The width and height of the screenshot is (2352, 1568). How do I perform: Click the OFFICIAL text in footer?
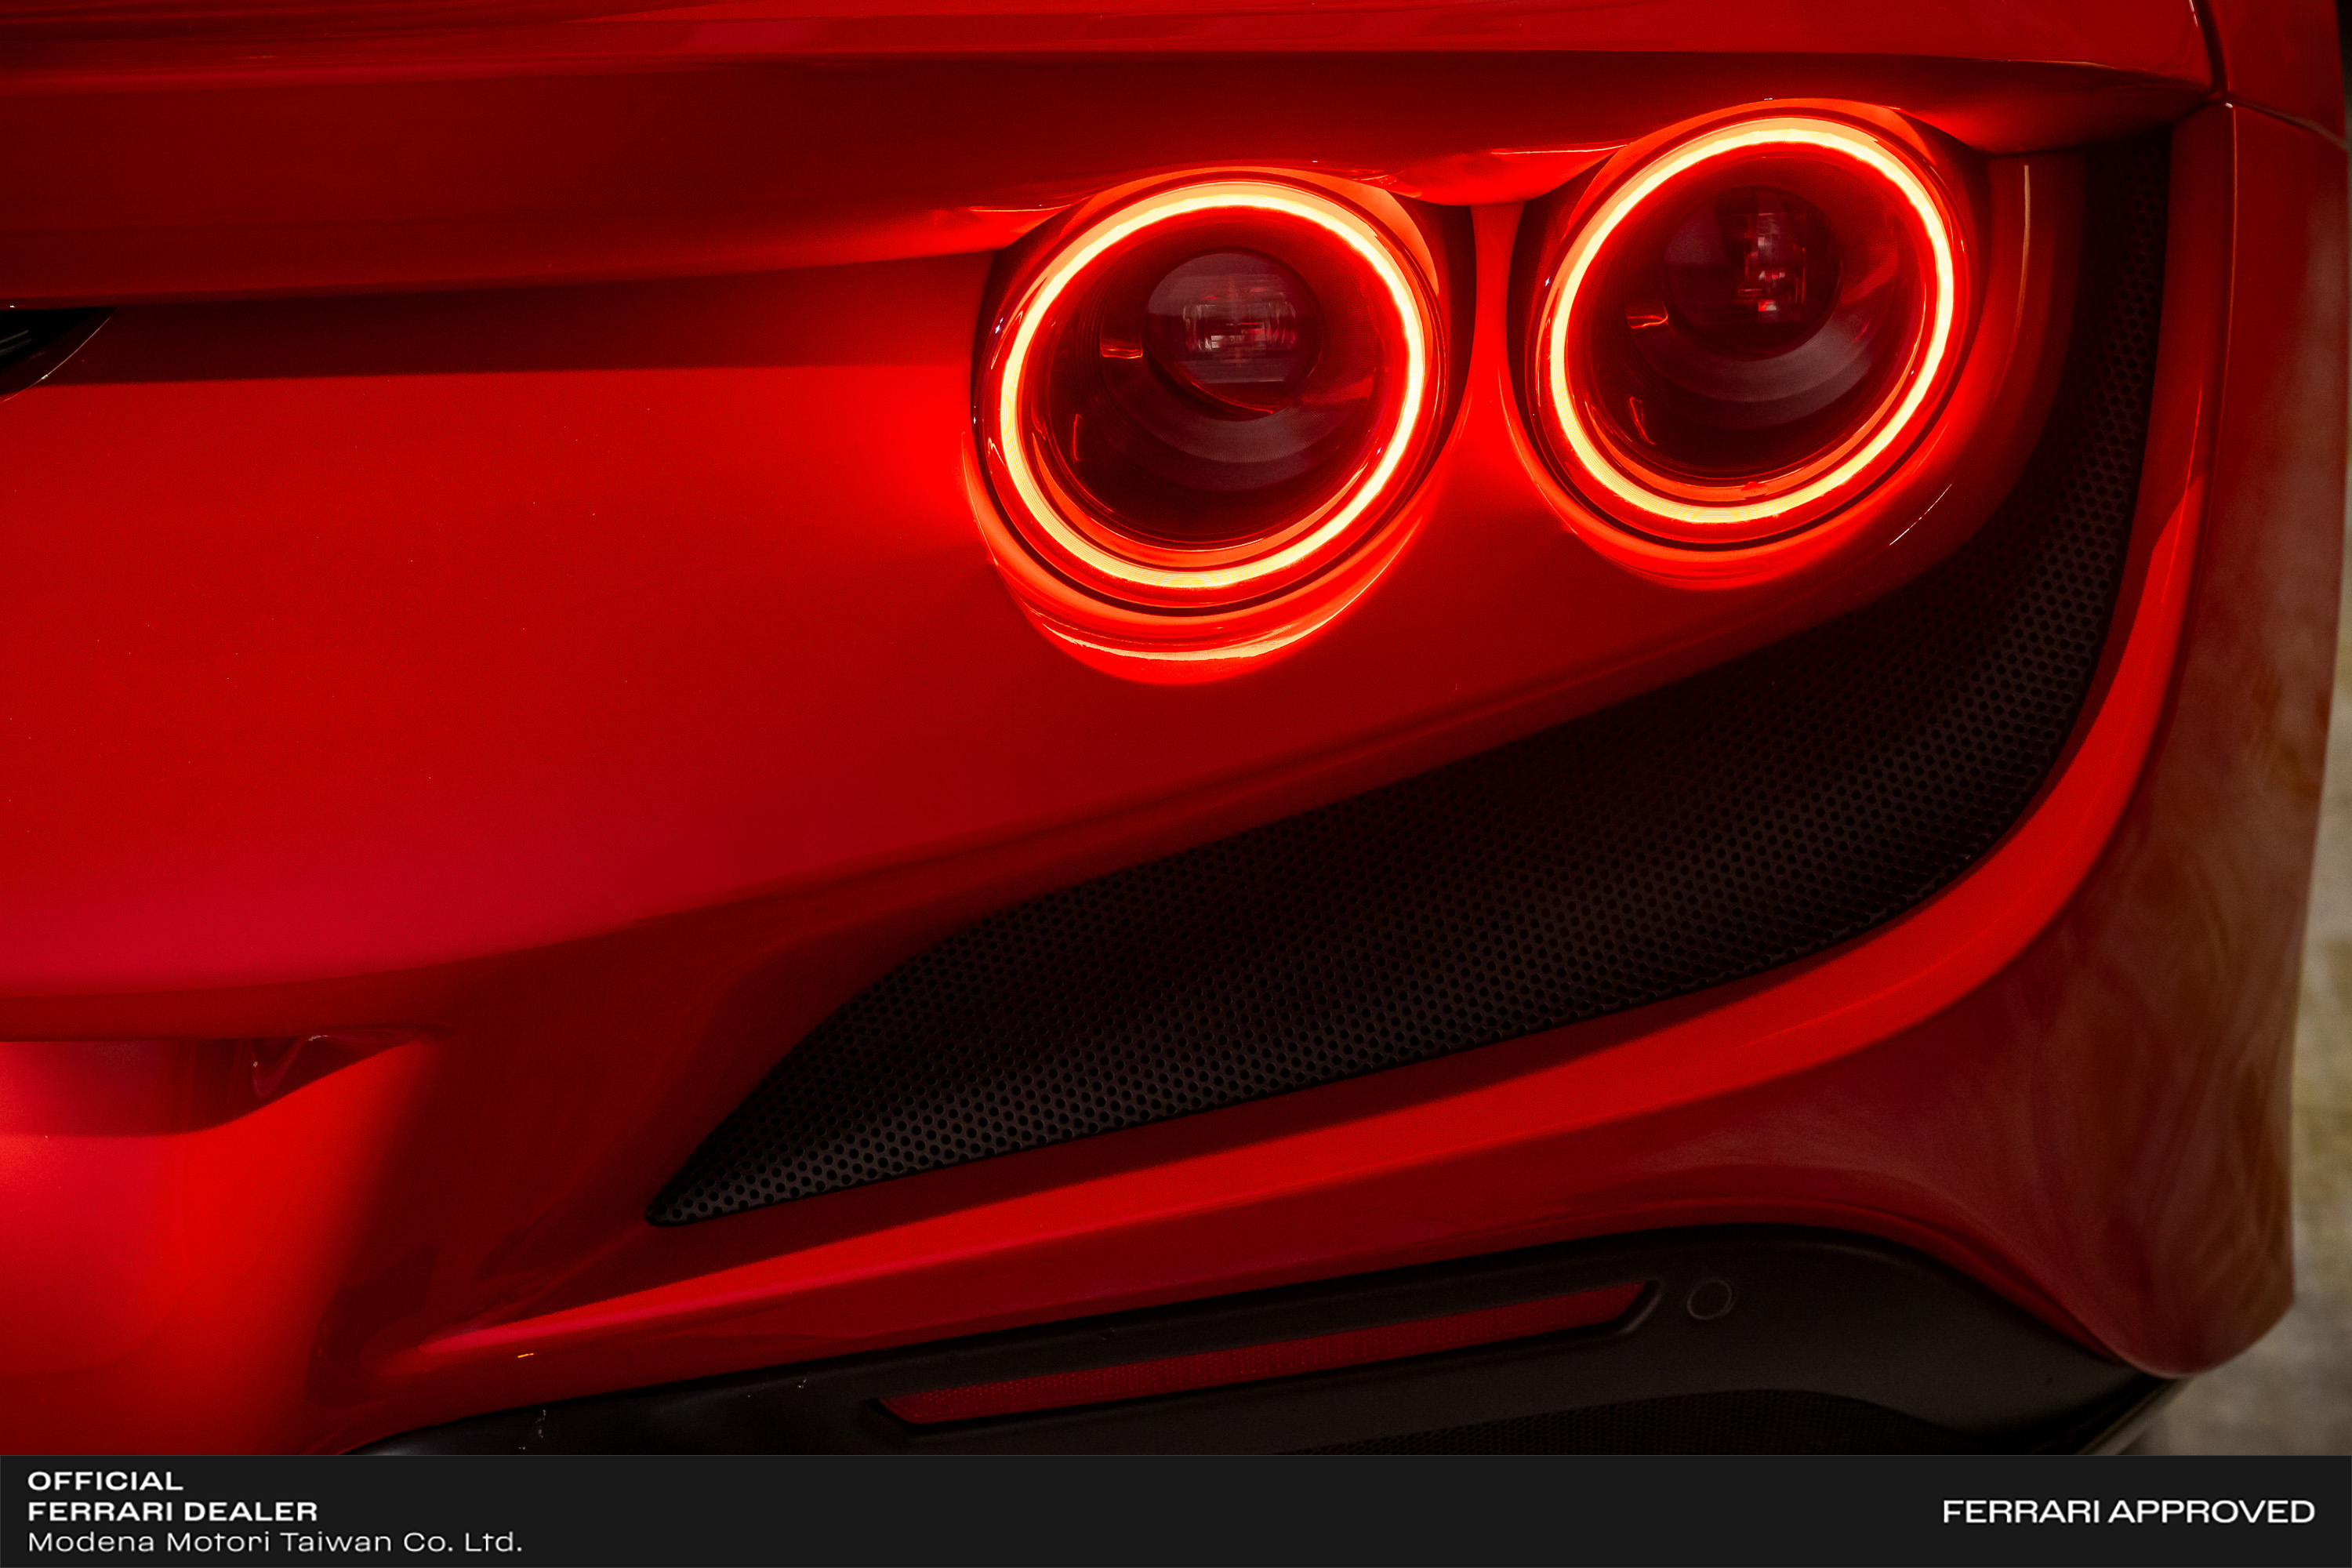coord(105,1481)
